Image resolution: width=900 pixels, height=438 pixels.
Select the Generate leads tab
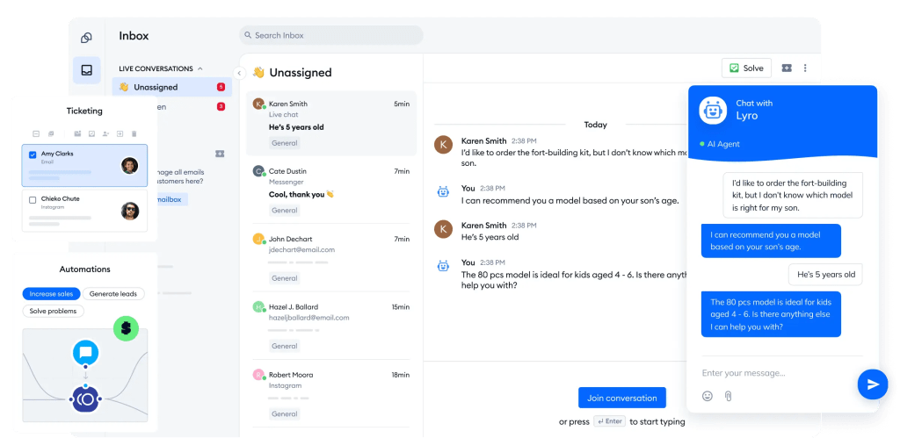coord(113,293)
